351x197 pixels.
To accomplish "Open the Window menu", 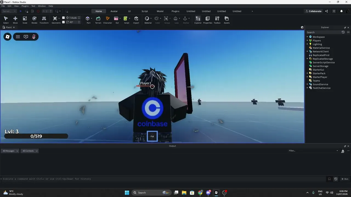I will click(x=42, y=6).
